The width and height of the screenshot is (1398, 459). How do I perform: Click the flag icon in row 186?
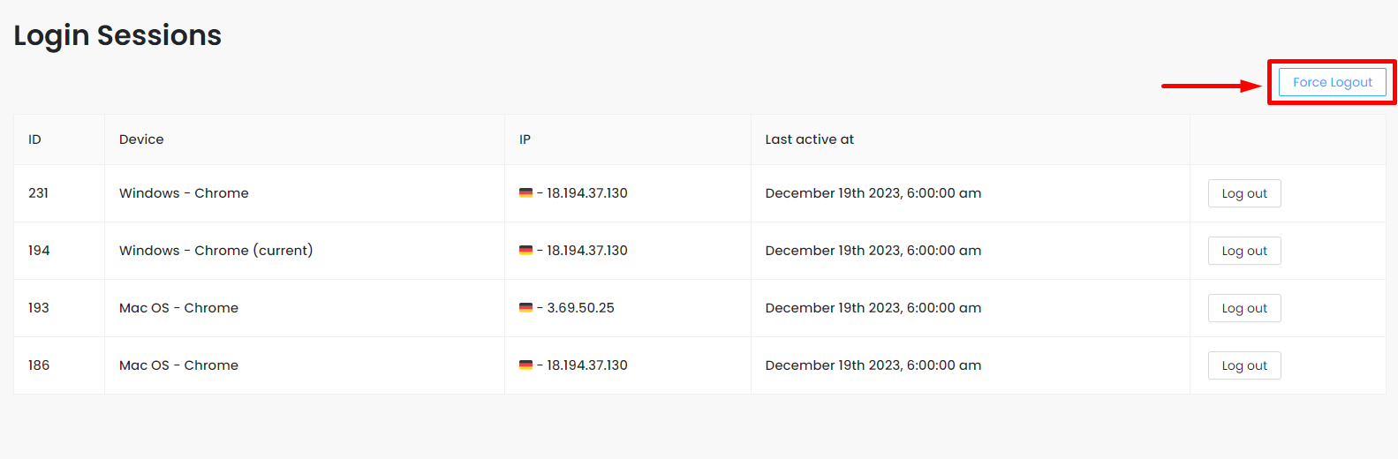click(525, 365)
